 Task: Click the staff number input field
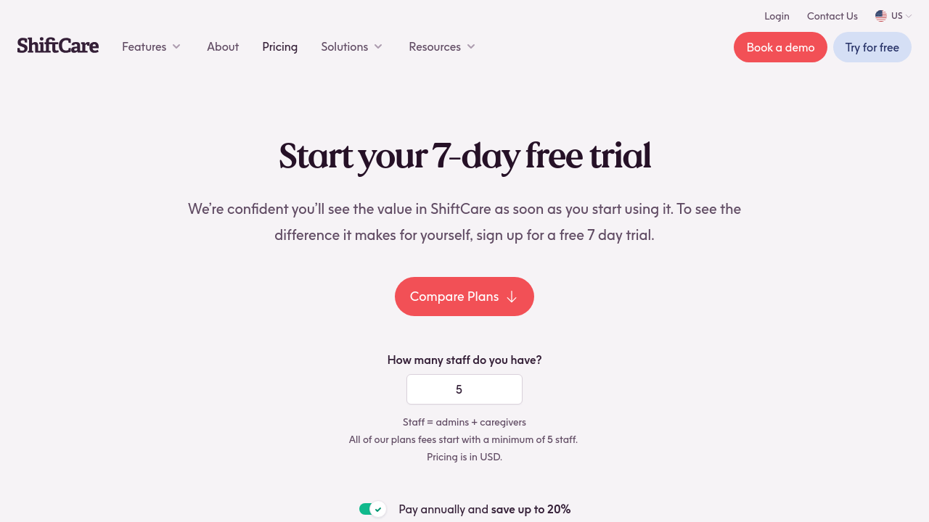(x=464, y=389)
